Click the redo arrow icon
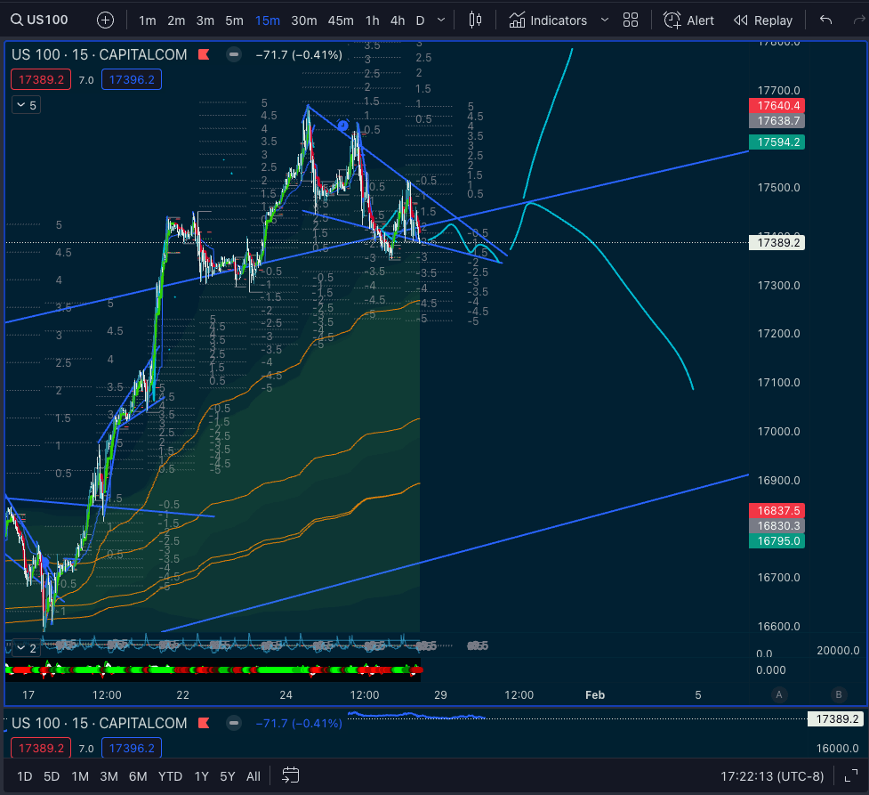This screenshot has height=795, width=869. click(x=858, y=20)
